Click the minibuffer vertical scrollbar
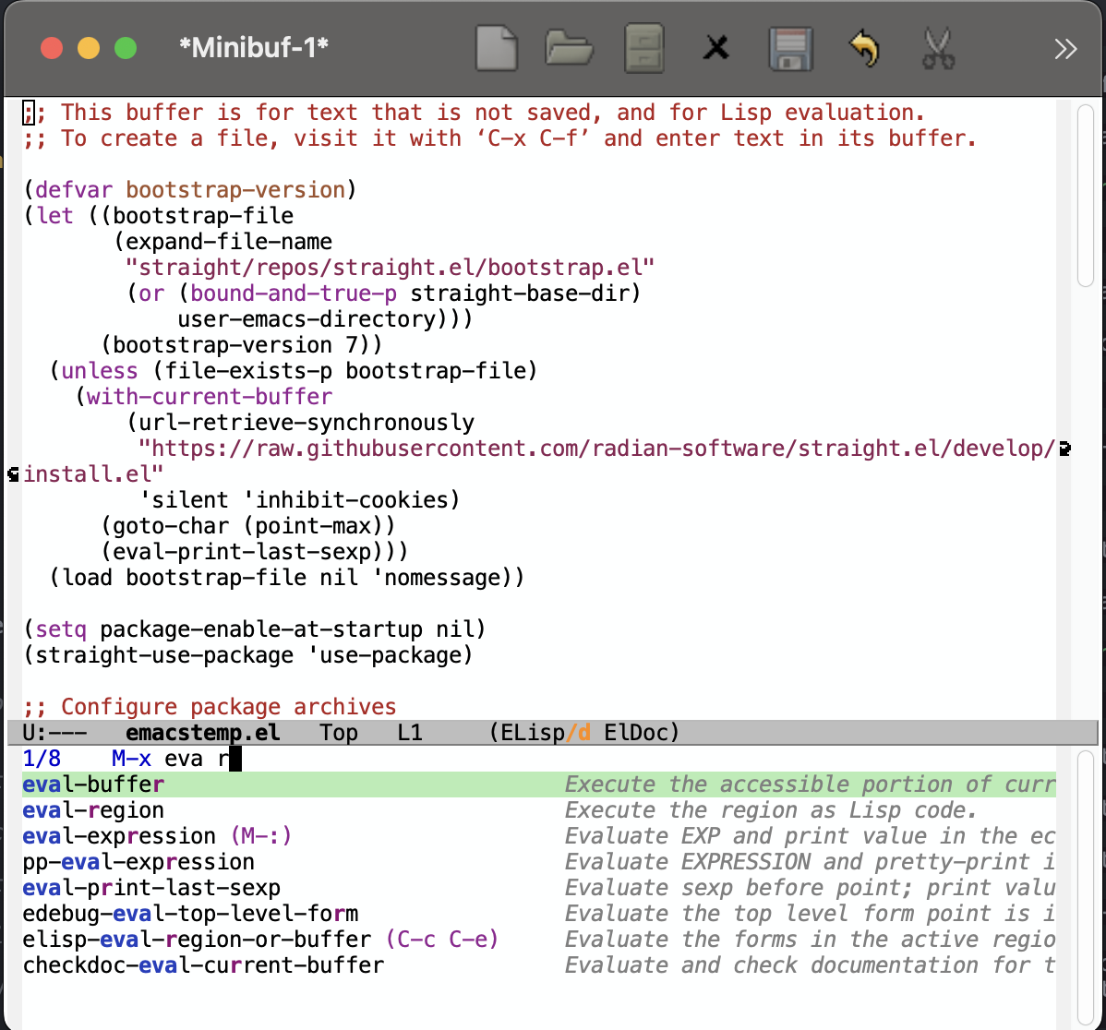Viewport: 1106px width, 1030px height. (x=1086, y=888)
